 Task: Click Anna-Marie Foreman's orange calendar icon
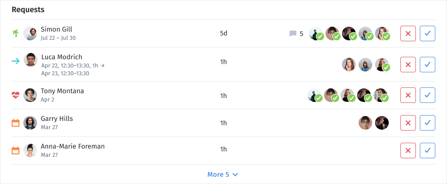pos(16,151)
